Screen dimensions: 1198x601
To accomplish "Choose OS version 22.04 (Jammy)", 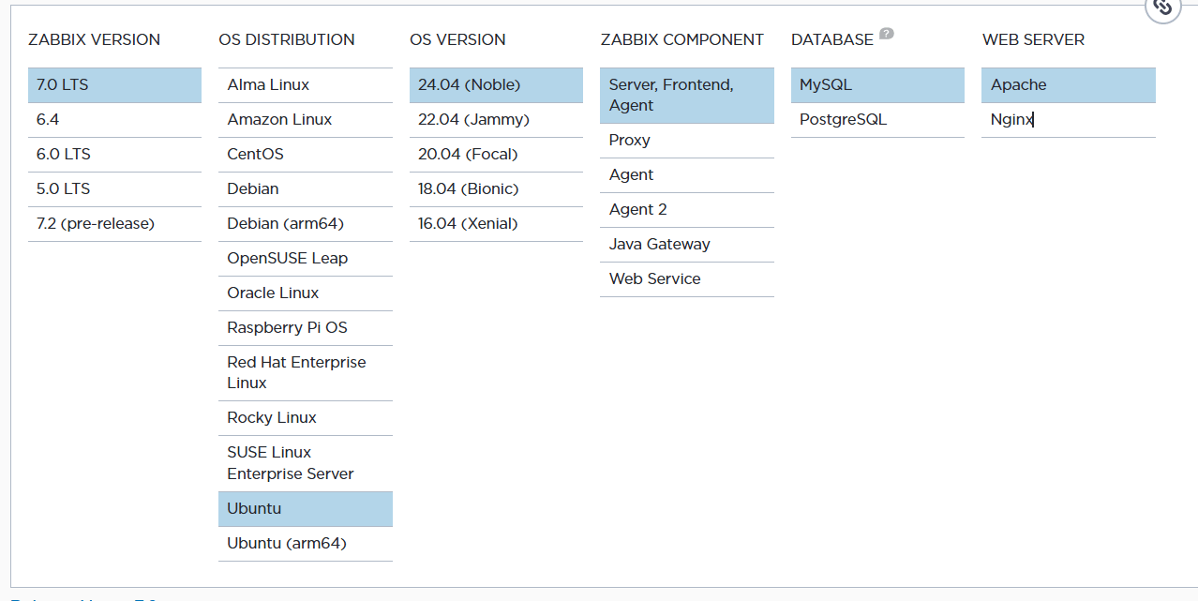I will point(496,120).
